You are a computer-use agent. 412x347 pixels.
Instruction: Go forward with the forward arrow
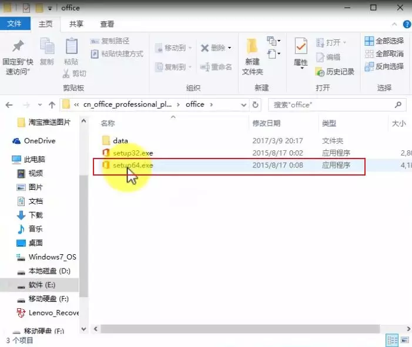(x=26, y=105)
